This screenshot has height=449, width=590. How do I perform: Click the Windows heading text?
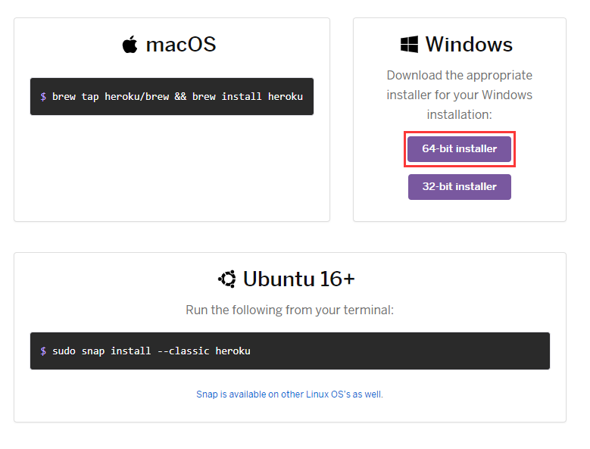tap(469, 45)
